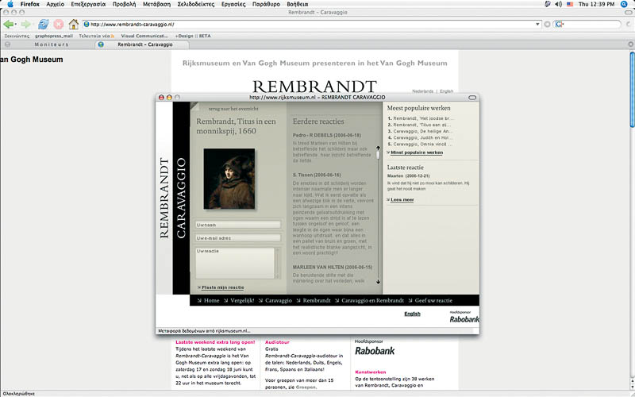Click the address bar URL field
This screenshot has width=635, height=397.
[x=312, y=25]
